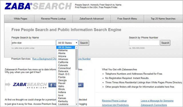Open the Reverse Phone Lookup tab
Screen dimensions: 183x107
click(53, 19)
